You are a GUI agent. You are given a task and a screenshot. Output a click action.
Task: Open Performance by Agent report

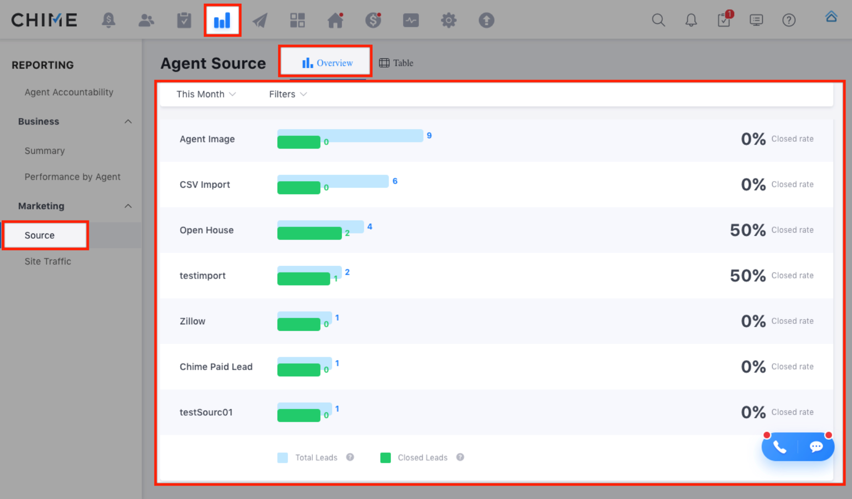72,177
